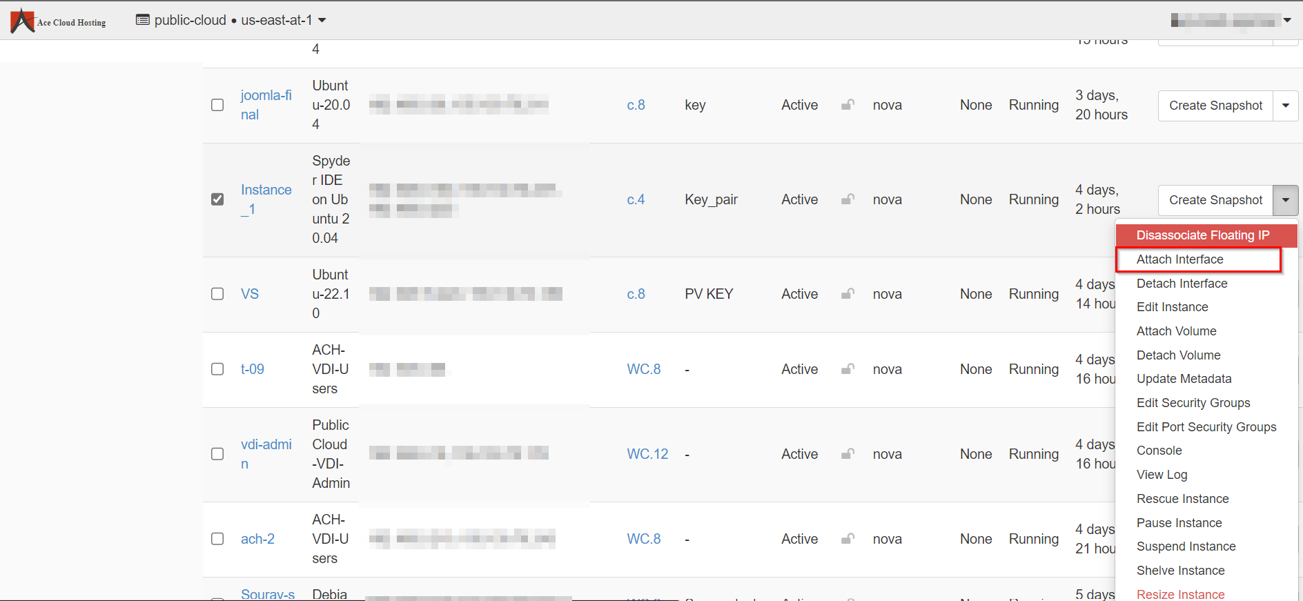Expand actions dropdown arrow for joomla-final row

click(x=1285, y=106)
